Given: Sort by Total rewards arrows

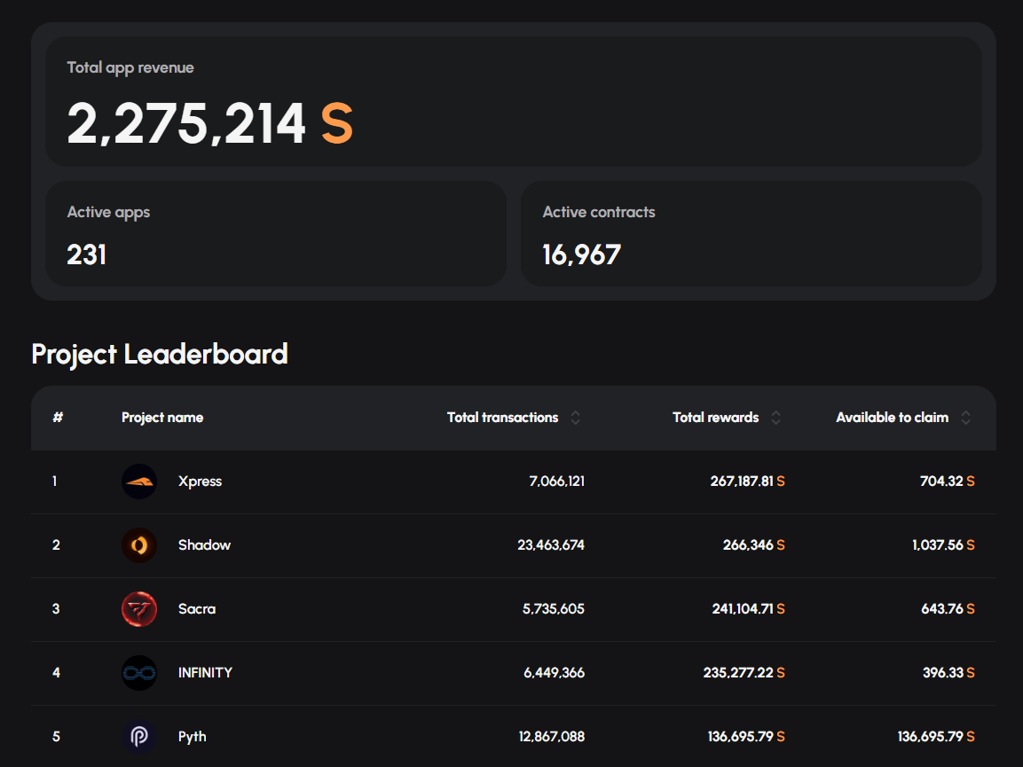Looking at the screenshot, I should [775, 418].
